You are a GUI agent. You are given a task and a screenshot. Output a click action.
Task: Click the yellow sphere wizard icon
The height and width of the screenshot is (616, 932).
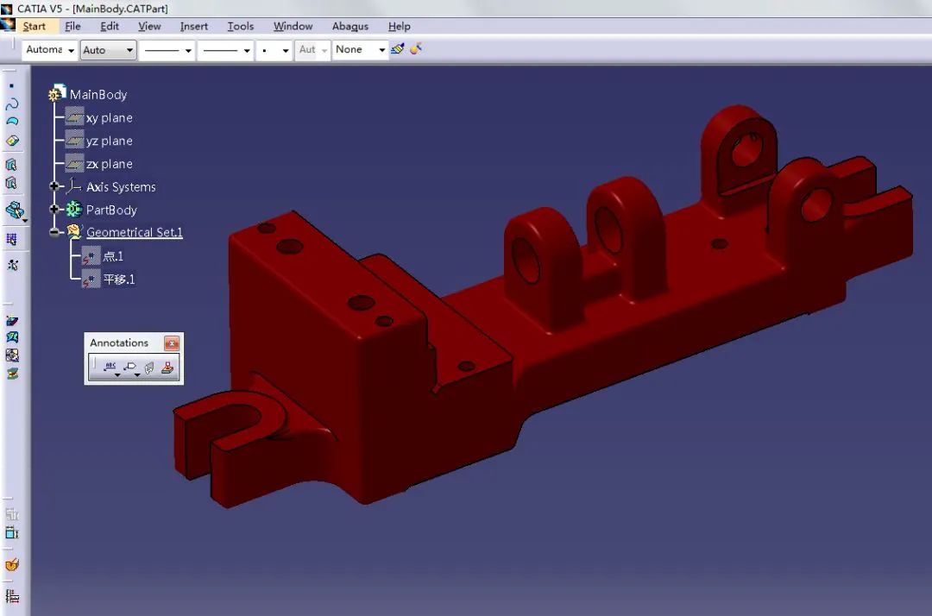pyautogui.click(x=416, y=48)
